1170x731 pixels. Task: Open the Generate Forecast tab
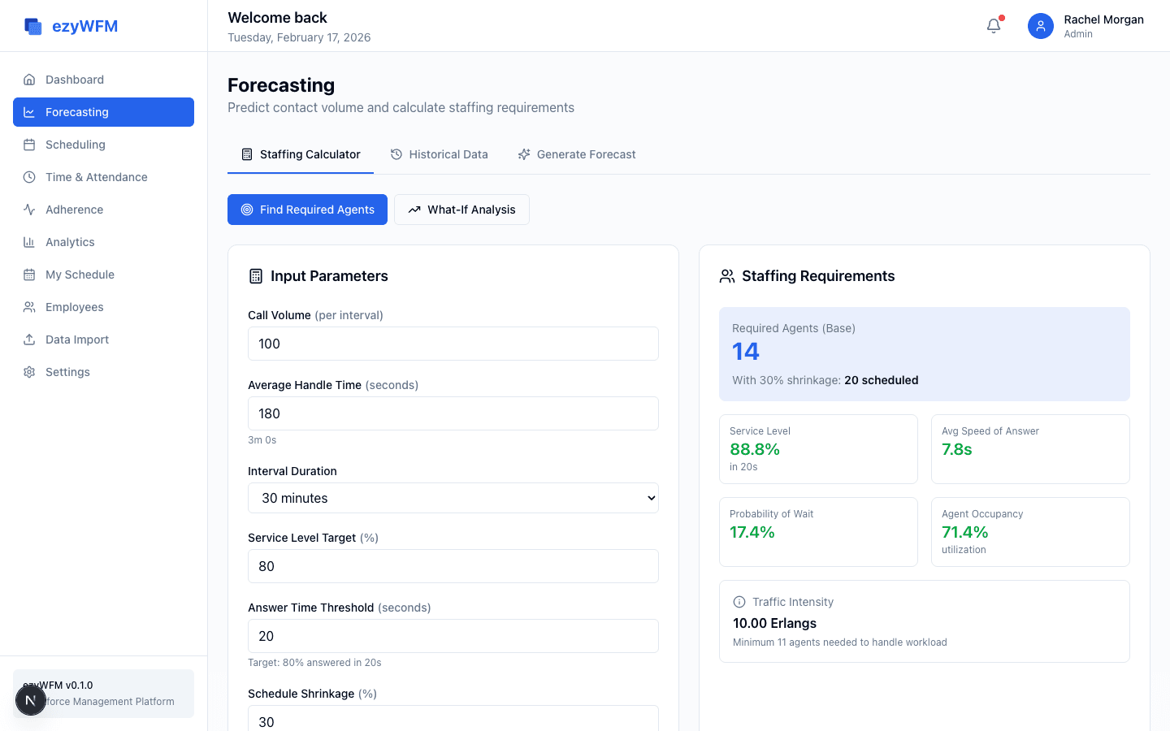tap(577, 154)
